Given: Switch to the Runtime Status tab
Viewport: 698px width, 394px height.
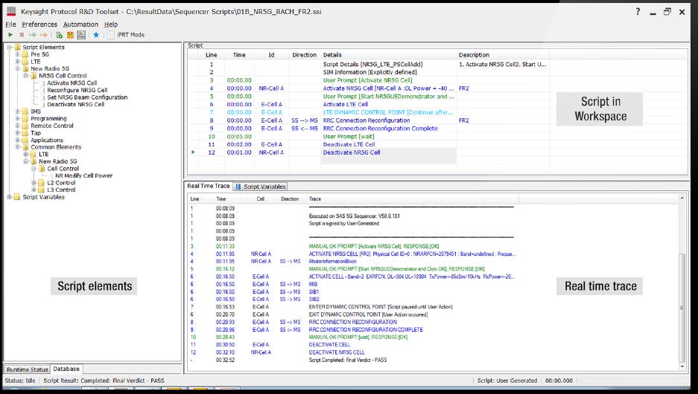Looking at the screenshot, I should click(x=27, y=369).
